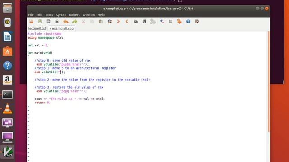Click the '//step 3: restore' comment
Viewport: 289px width, 162px height.
(x=69, y=87)
